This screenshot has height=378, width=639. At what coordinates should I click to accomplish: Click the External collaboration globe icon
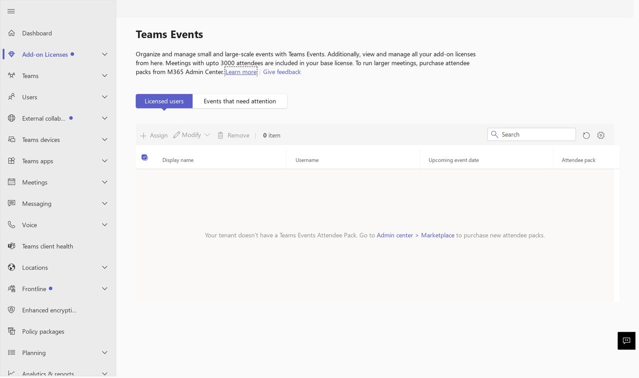[11, 118]
